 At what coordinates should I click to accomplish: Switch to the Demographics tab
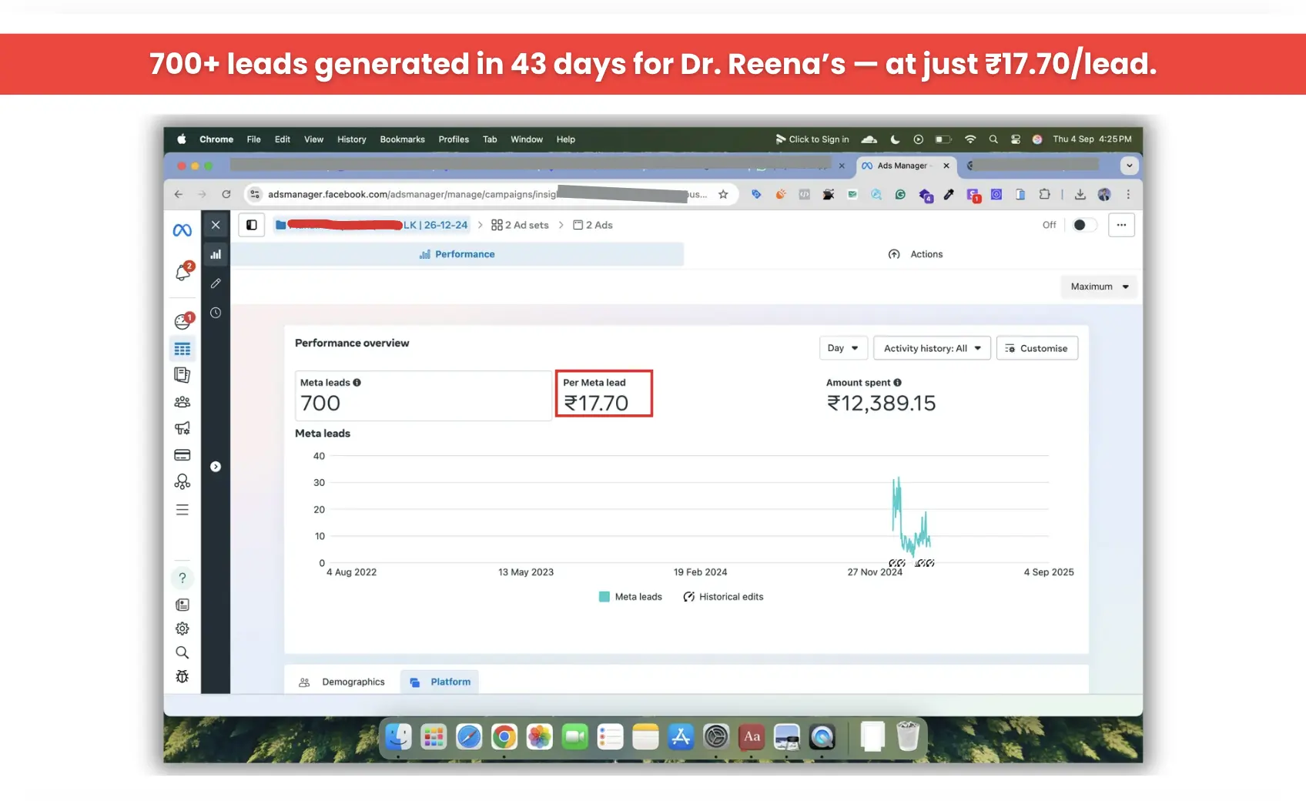[x=342, y=682]
